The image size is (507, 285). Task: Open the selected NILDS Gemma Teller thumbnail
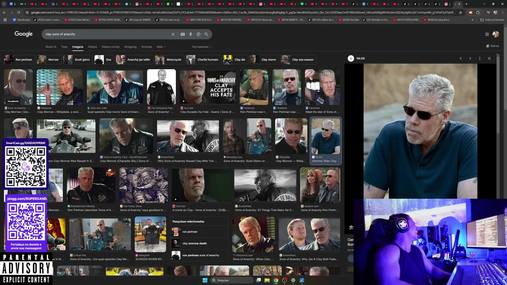(326, 136)
